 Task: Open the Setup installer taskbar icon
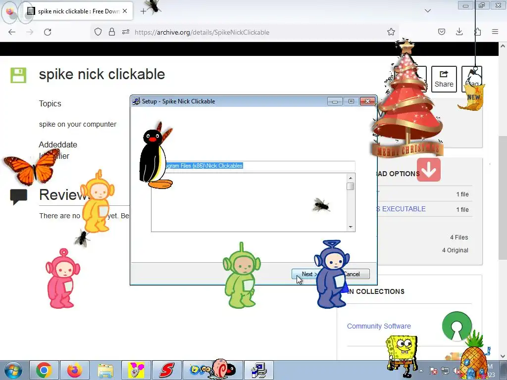pos(258,370)
